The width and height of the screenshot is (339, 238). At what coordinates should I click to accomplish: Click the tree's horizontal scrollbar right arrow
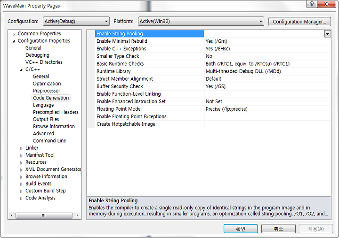tap(77, 215)
